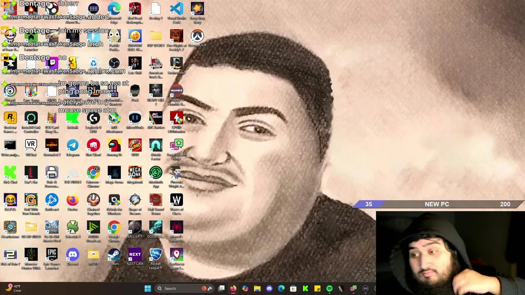Open the ARC Raiders desktop icon
525x295 pixels.
[x=156, y=118]
